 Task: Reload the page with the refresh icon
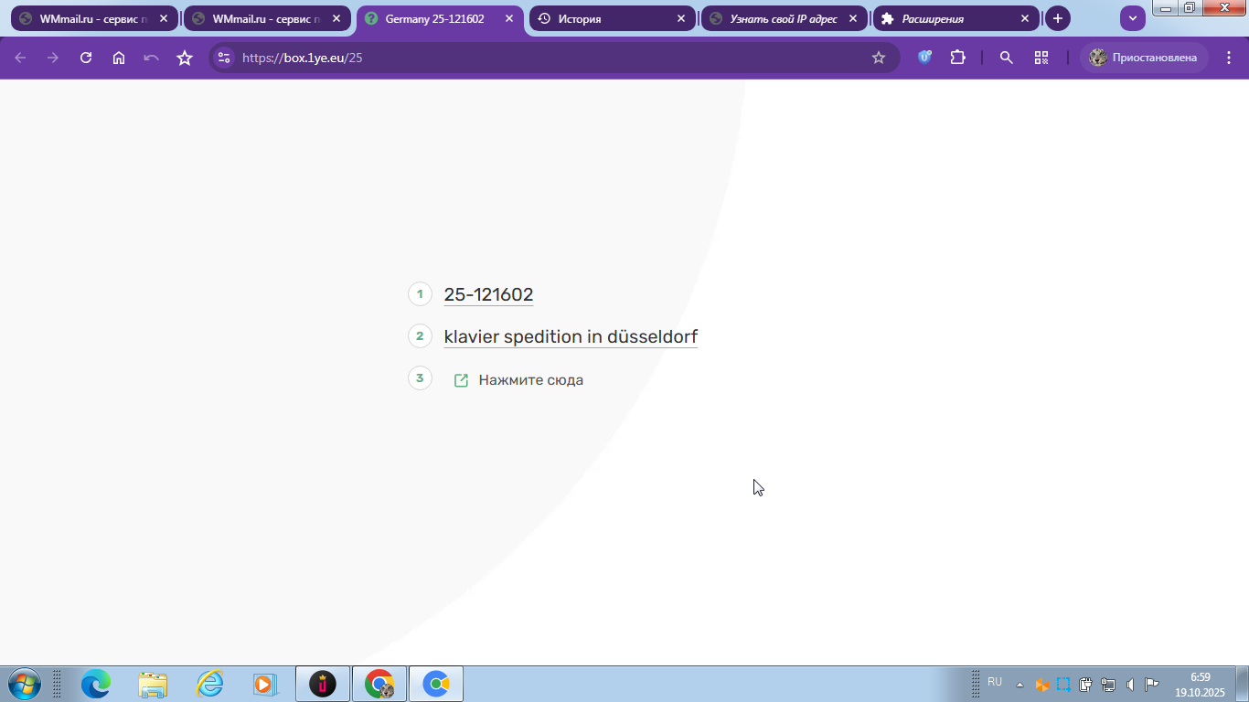(86, 58)
